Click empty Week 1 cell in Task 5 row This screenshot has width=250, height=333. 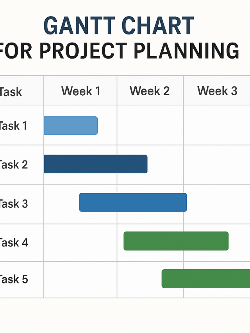(80, 280)
